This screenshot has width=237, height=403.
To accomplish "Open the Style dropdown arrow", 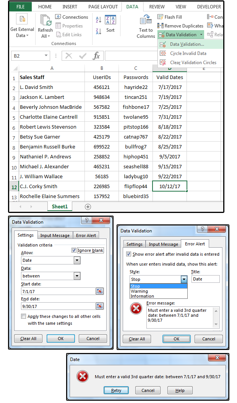I will coord(184,279).
